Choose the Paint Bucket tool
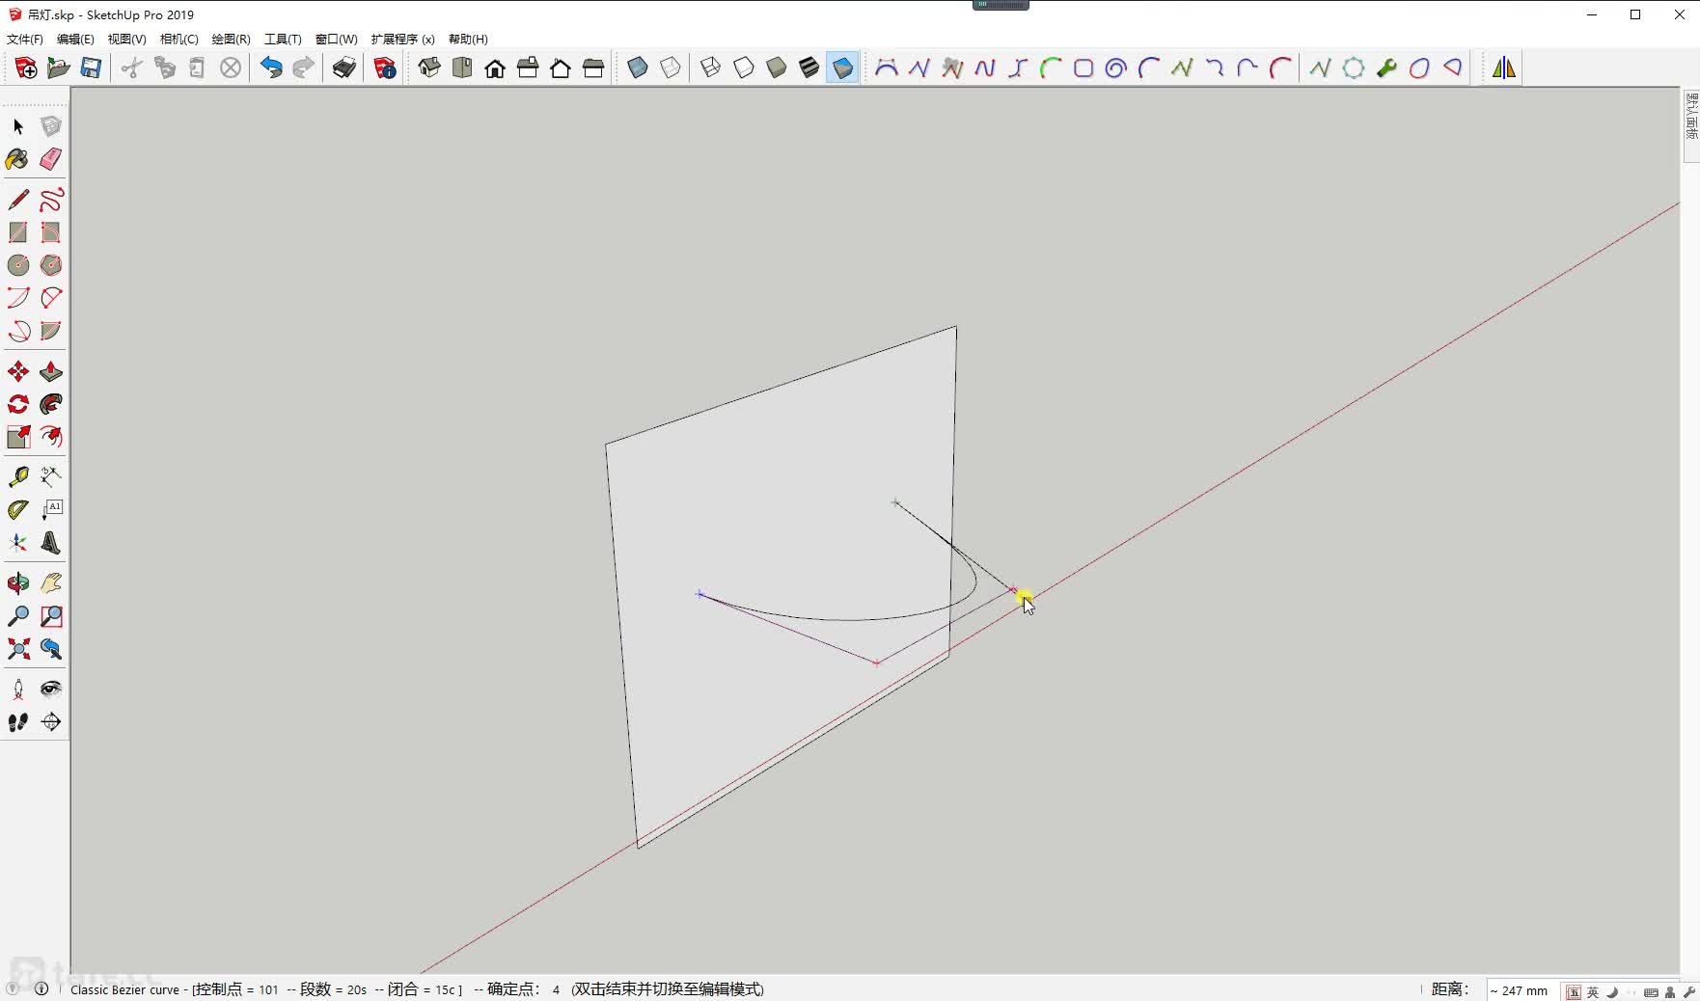This screenshot has width=1700, height=1001. point(18,159)
